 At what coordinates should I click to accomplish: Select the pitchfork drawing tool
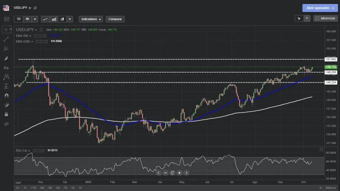click(6, 49)
